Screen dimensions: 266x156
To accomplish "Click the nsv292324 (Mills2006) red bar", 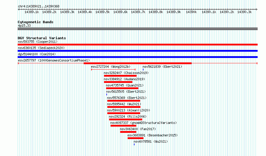I will tap(126, 119).
